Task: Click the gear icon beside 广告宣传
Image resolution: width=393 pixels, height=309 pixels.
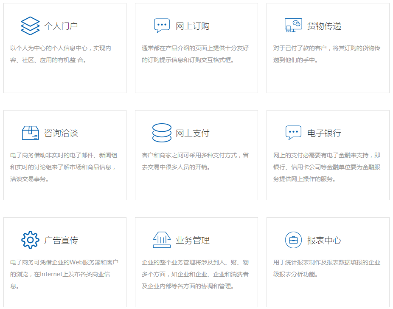Action: (x=30, y=240)
